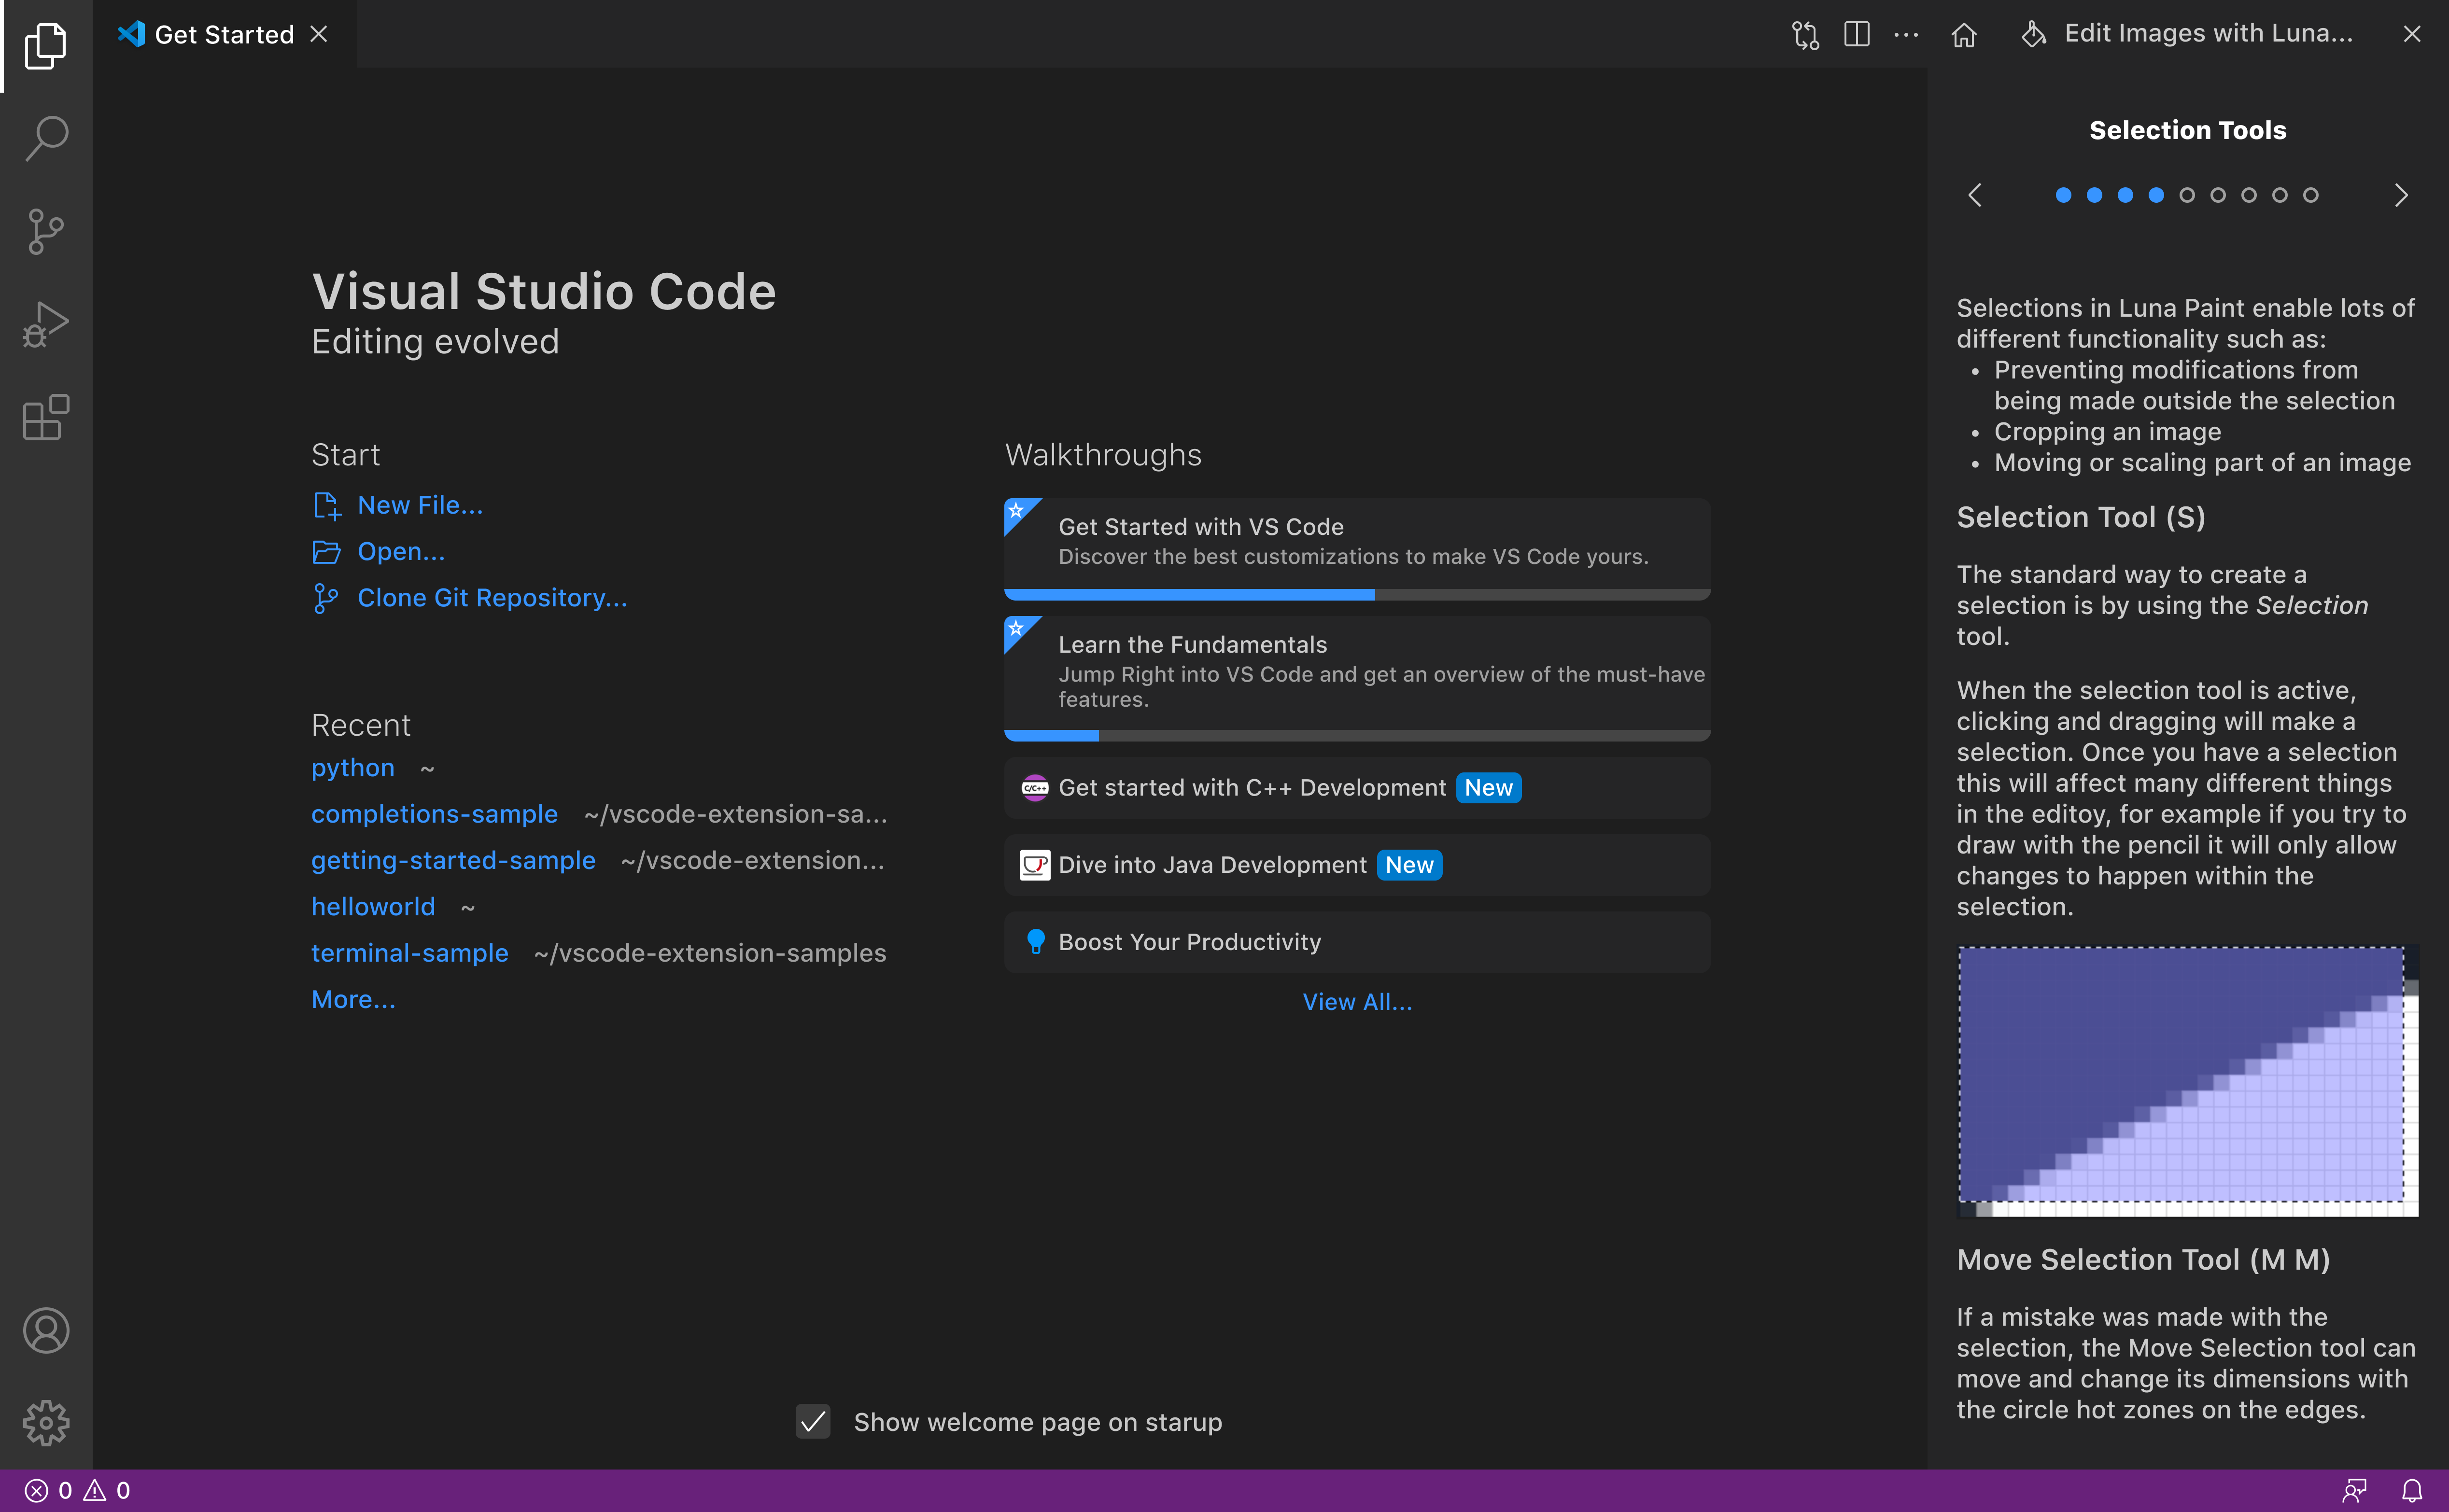This screenshot has width=2449, height=1512.
Task: Open Clone Git Repository
Action: coord(492,597)
